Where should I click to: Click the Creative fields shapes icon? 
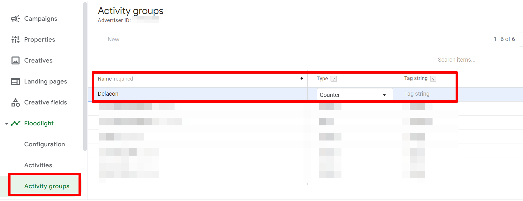15,102
